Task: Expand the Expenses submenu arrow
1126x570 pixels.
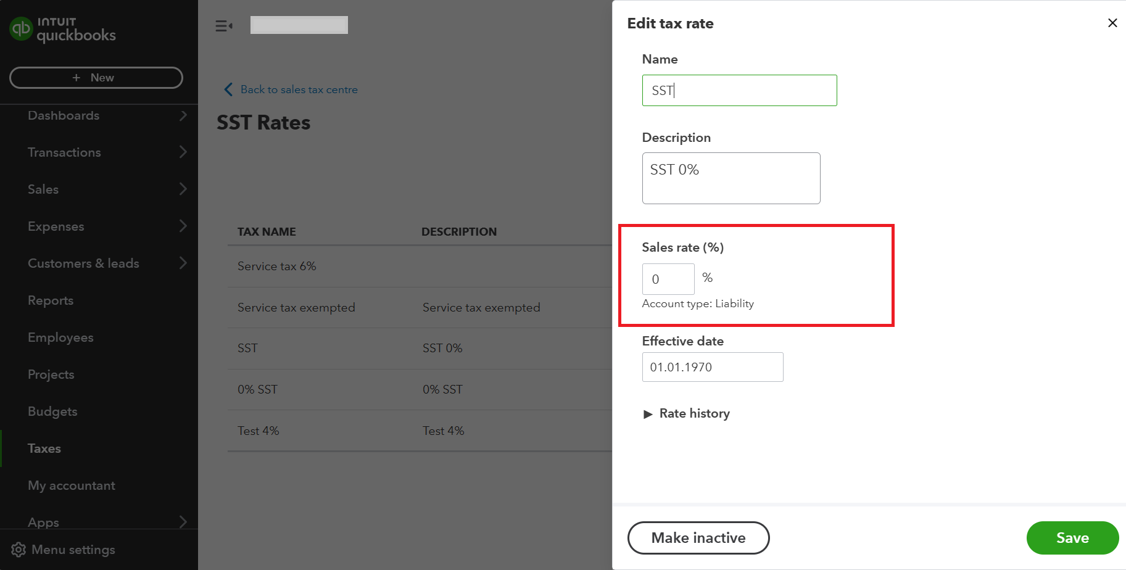Action: (183, 226)
